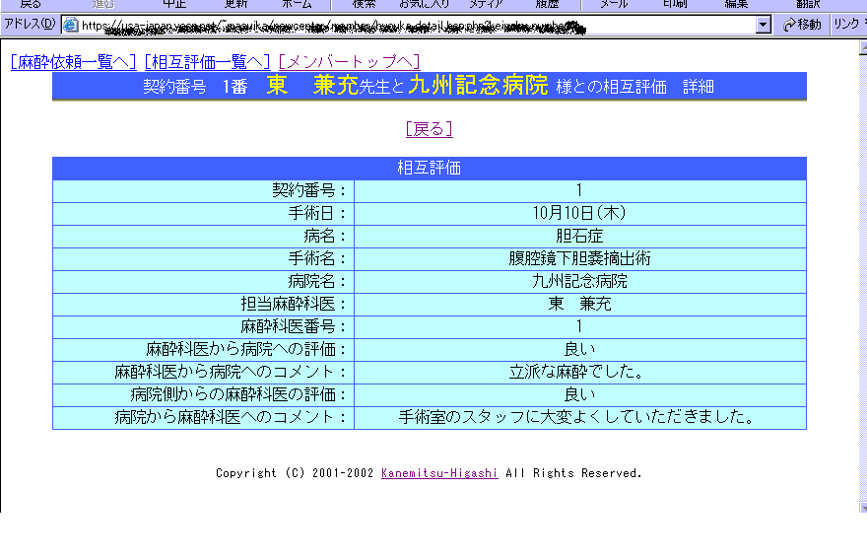
Task: Open お気に入り (Favorites) in the toolbar
Action: (x=424, y=4)
